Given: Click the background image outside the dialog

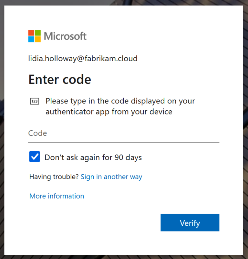Looking at the screenshot, I should click(245, 129).
